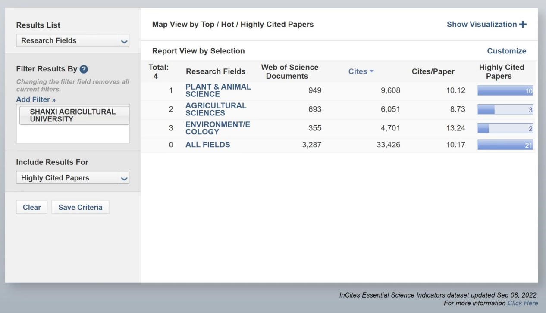Click the Total: 4 label
The image size is (546, 313).
(158, 71)
